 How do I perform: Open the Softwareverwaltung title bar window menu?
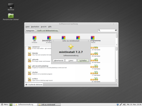26,24
